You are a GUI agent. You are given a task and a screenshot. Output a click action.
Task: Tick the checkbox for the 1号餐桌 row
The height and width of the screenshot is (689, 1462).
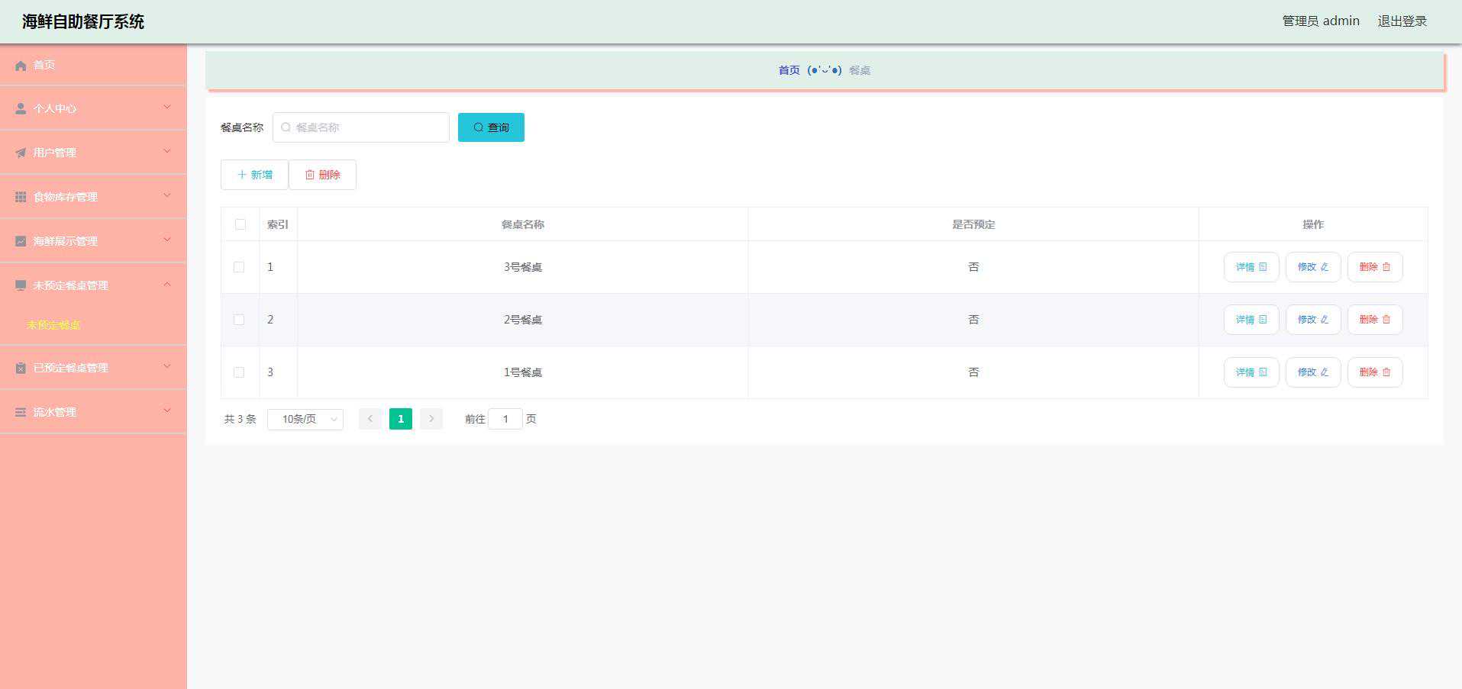pos(239,372)
